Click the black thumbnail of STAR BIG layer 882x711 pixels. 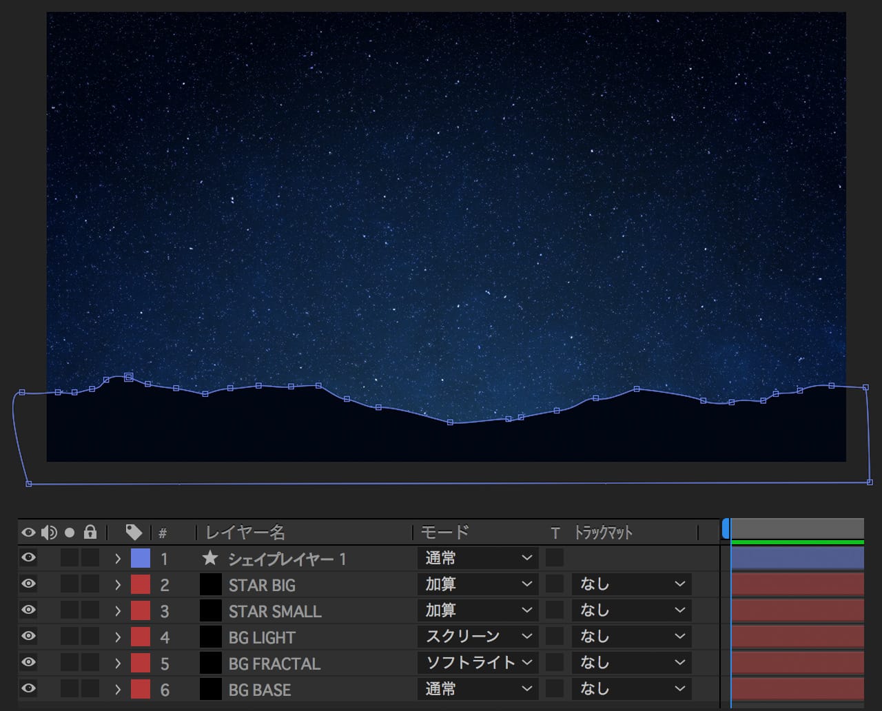pos(211,585)
